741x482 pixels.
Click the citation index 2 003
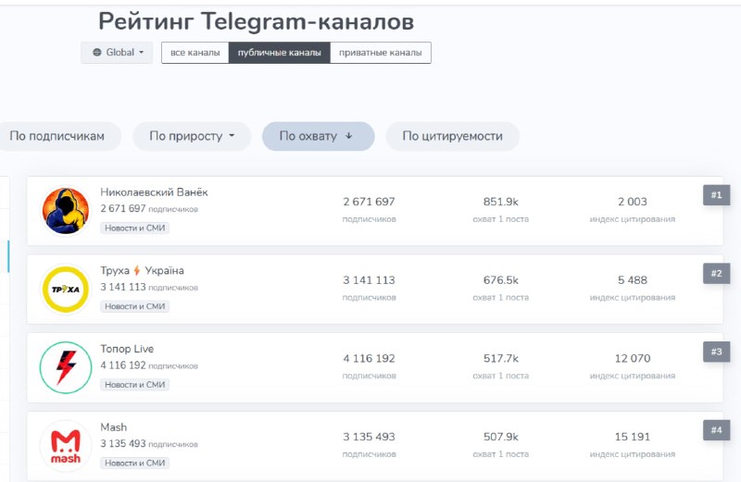(633, 202)
